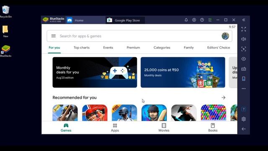Click the BlueStacks notifications bell icon
This screenshot has width=268, height=151.
tap(186, 20)
